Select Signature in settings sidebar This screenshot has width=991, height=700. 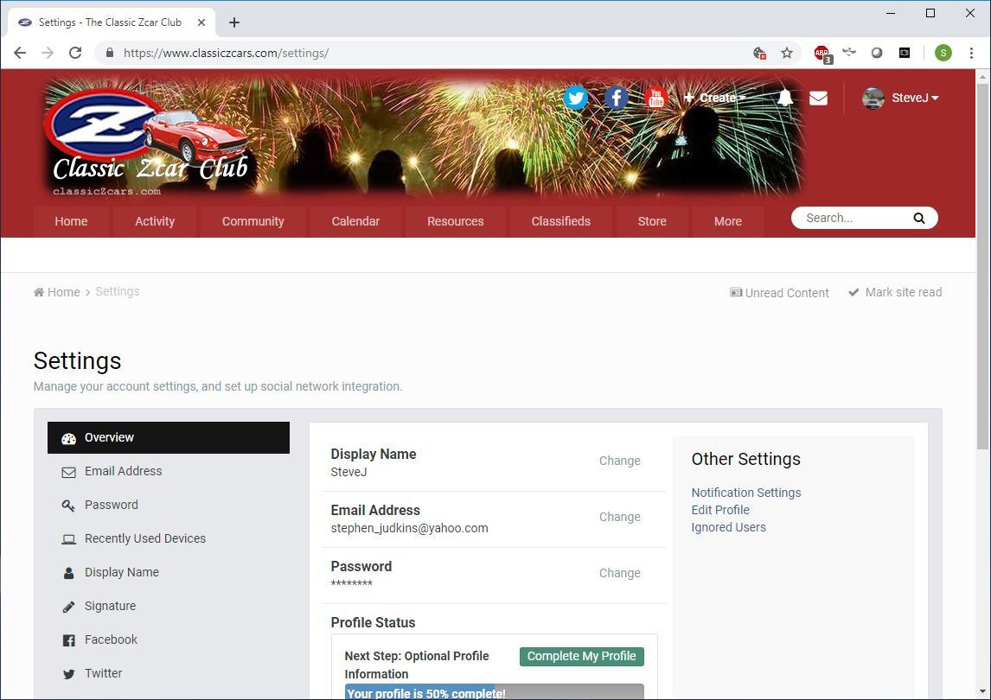[x=169, y=606]
